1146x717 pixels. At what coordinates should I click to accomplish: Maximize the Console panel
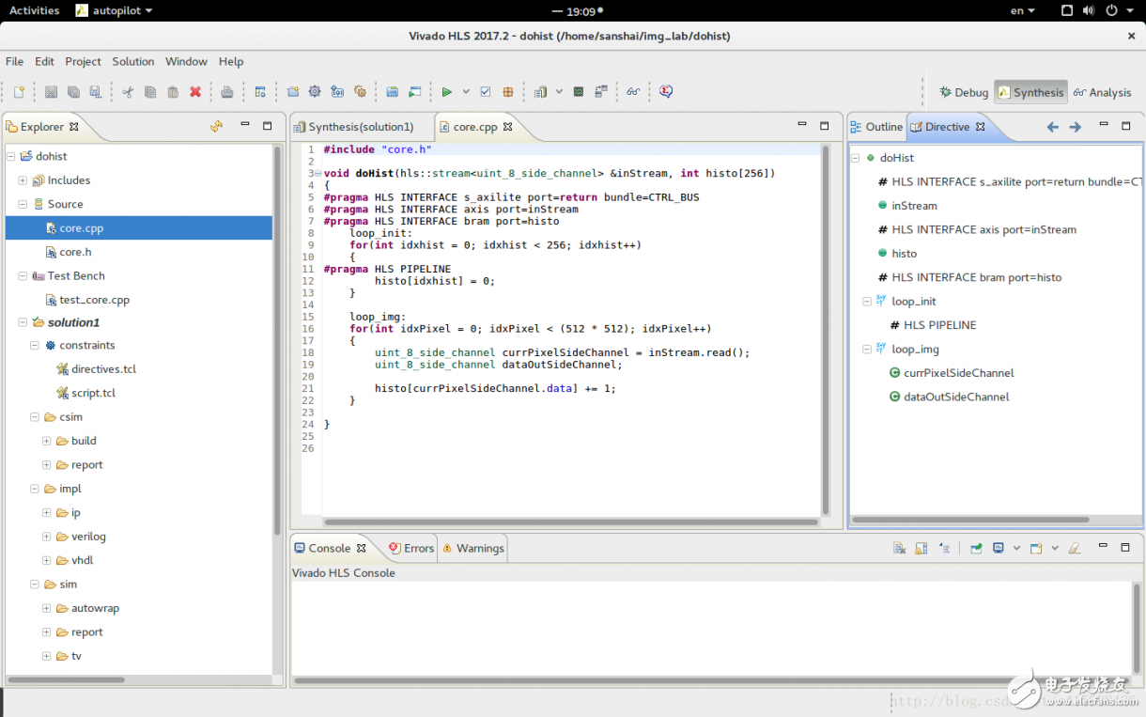pos(1125,547)
